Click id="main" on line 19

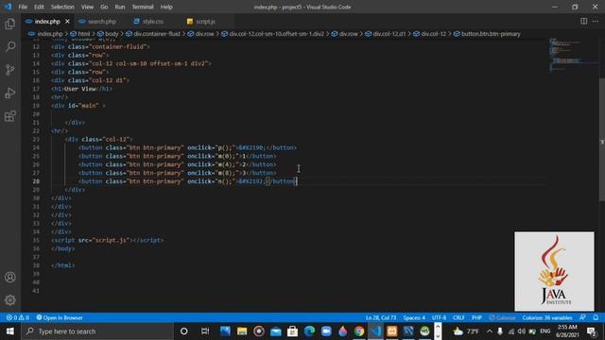point(83,106)
